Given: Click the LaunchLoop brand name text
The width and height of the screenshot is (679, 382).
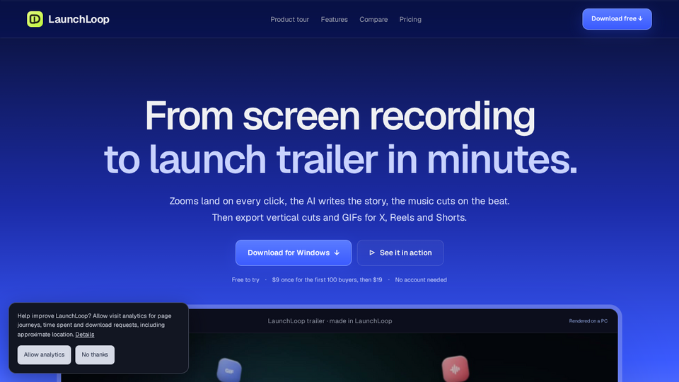Looking at the screenshot, I should [x=79, y=19].
